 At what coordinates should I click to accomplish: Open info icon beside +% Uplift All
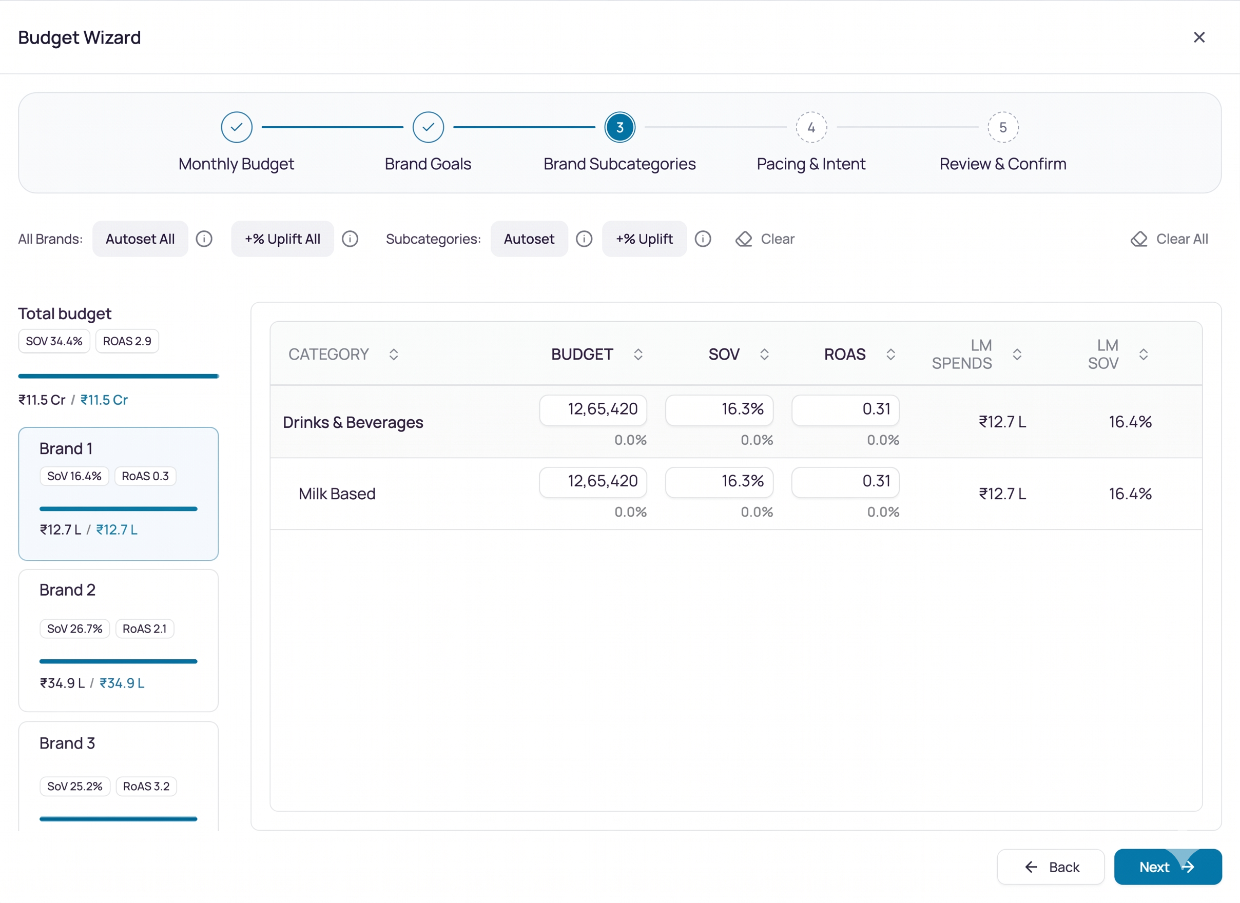(x=350, y=239)
